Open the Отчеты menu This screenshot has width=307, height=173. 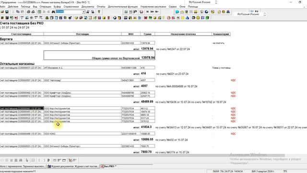pyautogui.click(x=101, y=6)
